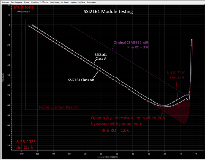The height and width of the screenshot is (160, 206).
Task: Click the Multitone label
Action: point(24,7)
